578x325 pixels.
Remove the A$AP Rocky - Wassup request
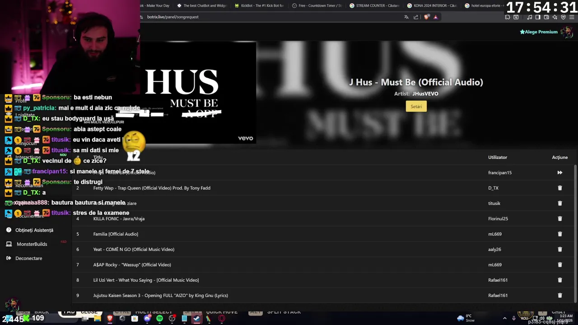click(x=559, y=265)
